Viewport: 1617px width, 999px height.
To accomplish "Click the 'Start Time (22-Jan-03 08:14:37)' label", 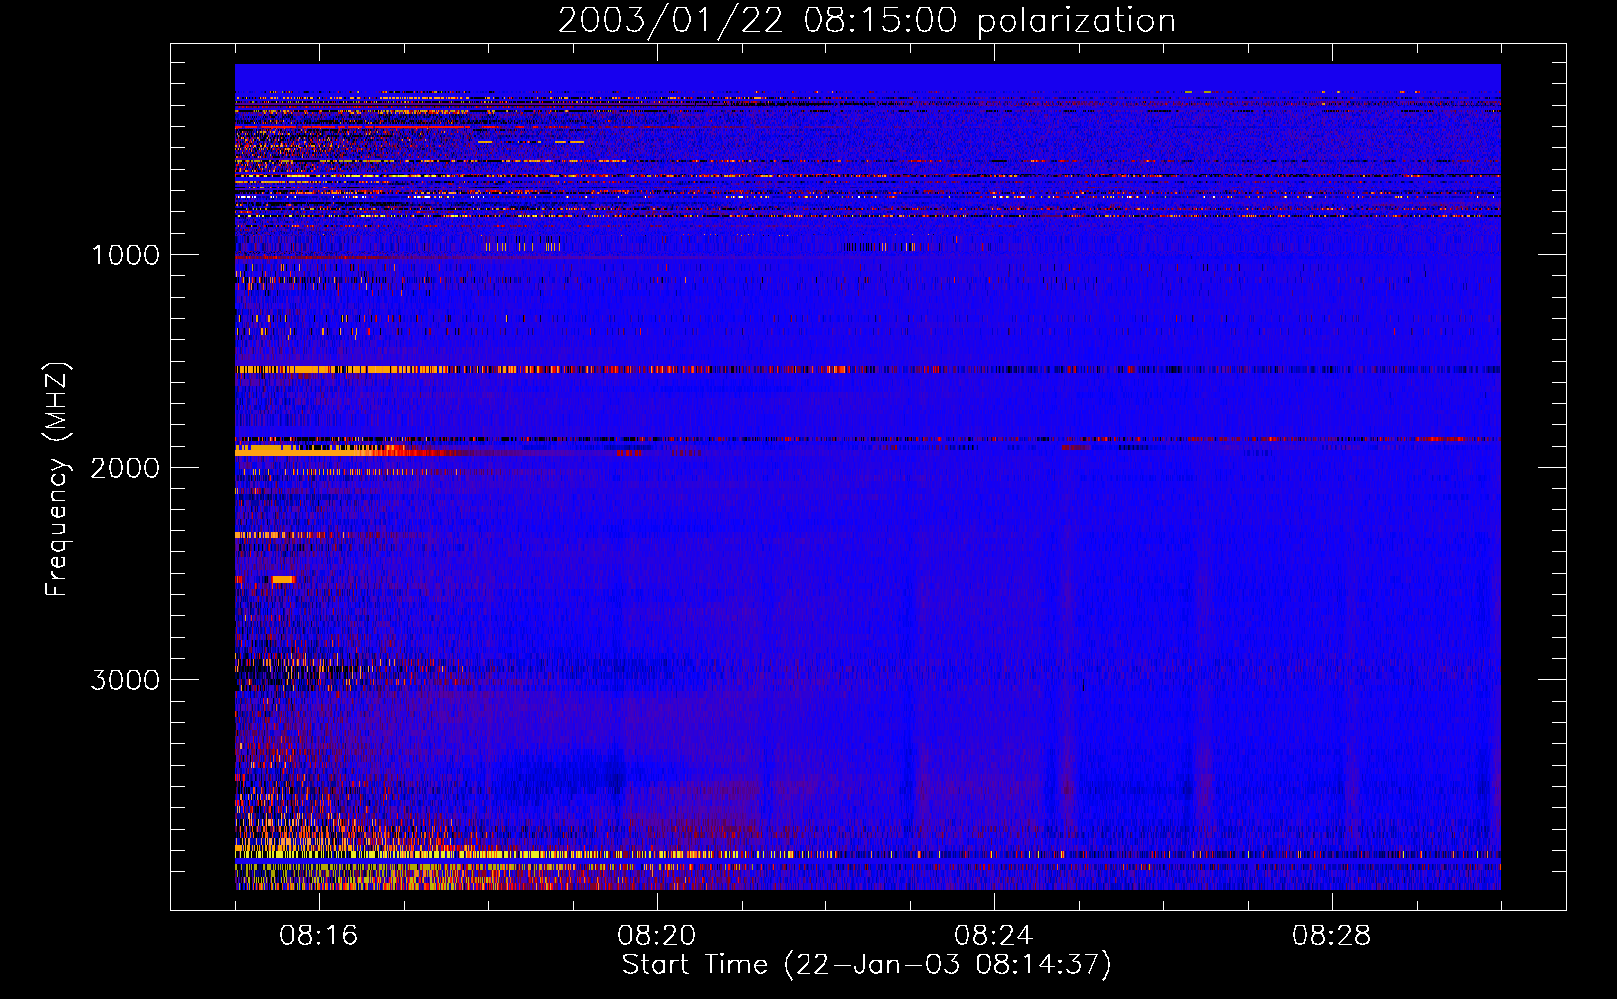I will tap(866, 965).
